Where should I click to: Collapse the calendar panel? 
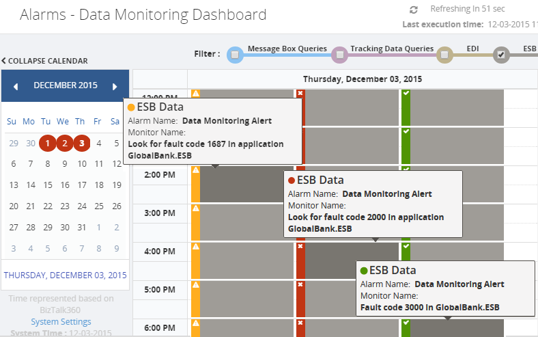pyautogui.click(x=44, y=61)
